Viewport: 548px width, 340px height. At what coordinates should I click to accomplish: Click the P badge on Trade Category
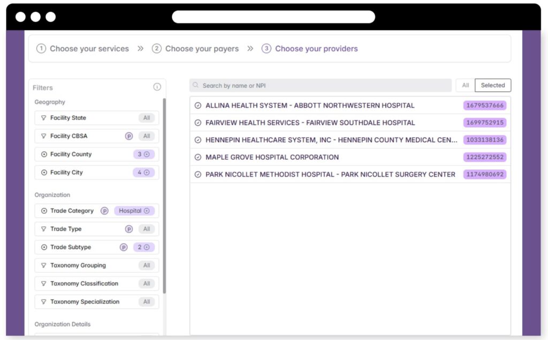coord(104,211)
